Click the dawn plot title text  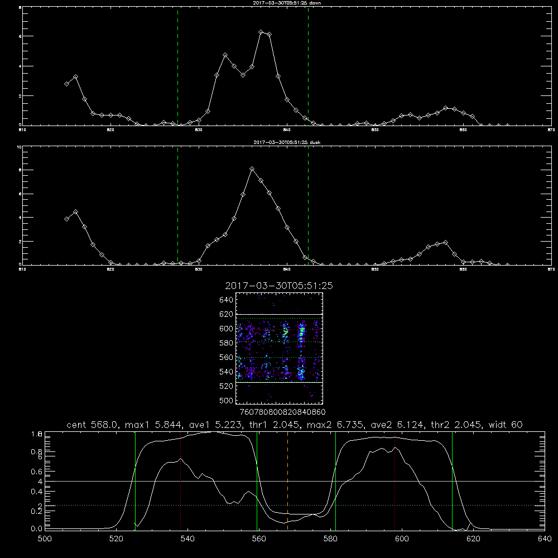287,3
